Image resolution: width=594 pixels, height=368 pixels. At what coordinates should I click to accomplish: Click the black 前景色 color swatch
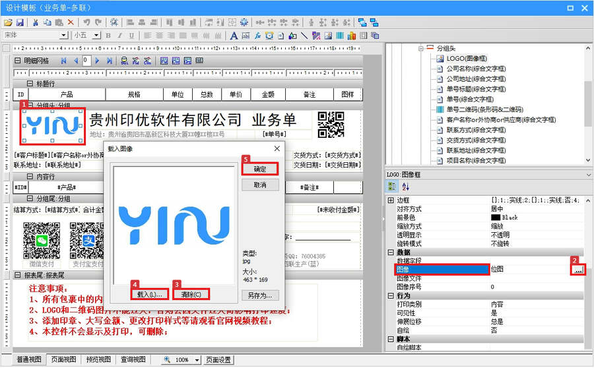click(496, 218)
